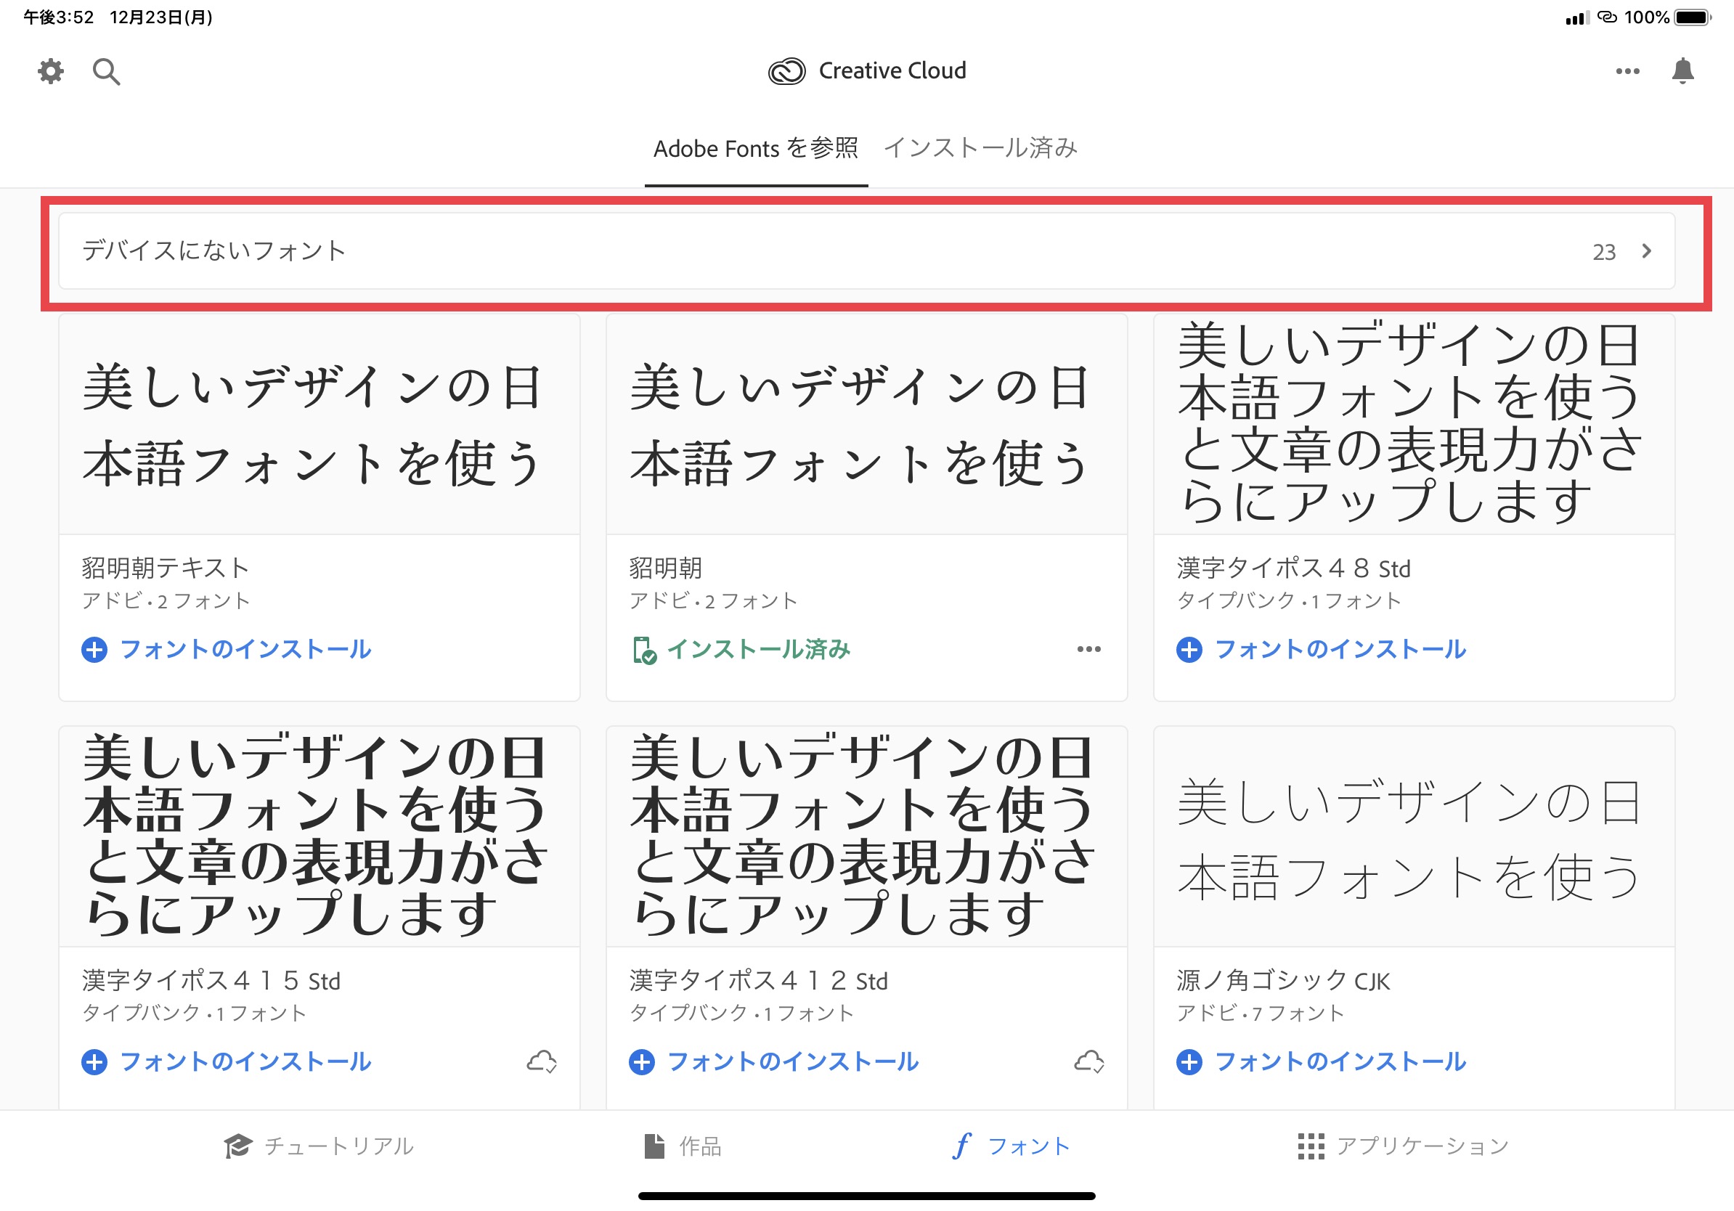Open アプリケーション bottom tab
The height and width of the screenshot is (1211, 1734).
click(1403, 1146)
